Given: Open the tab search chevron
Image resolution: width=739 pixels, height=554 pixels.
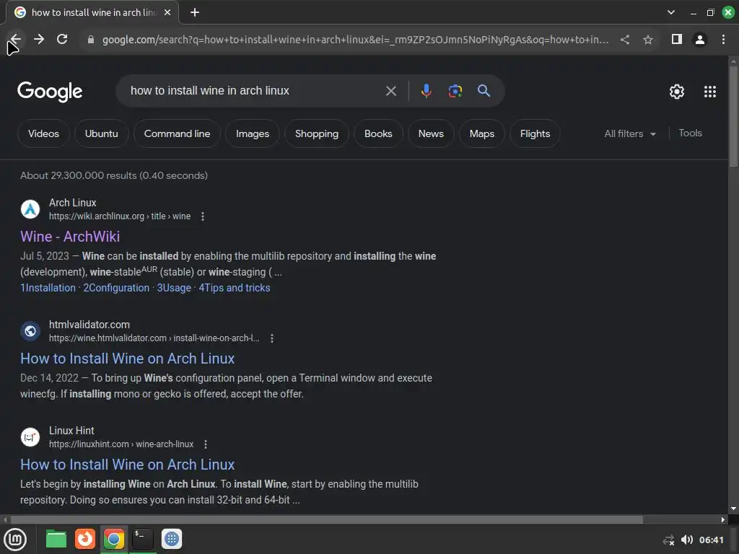Looking at the screenshot, I should click(671, 13).
